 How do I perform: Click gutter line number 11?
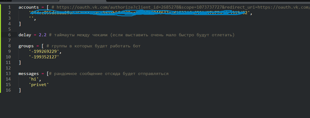click(8, 63)
